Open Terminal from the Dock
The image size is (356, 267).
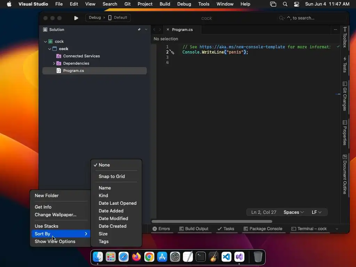(x=201, y=257)
